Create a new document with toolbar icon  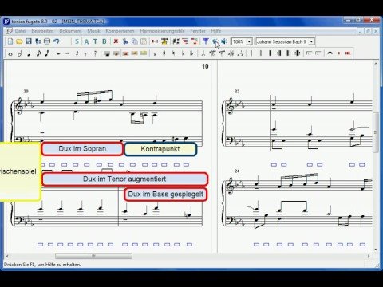pos(10,41)
